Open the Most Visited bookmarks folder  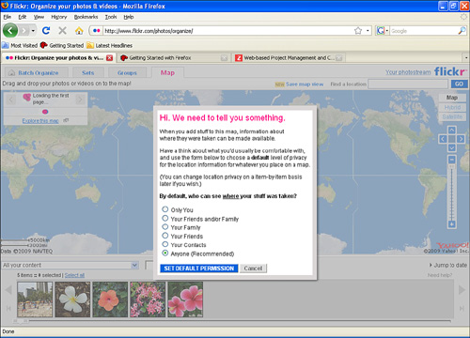(x=20, y=45)
